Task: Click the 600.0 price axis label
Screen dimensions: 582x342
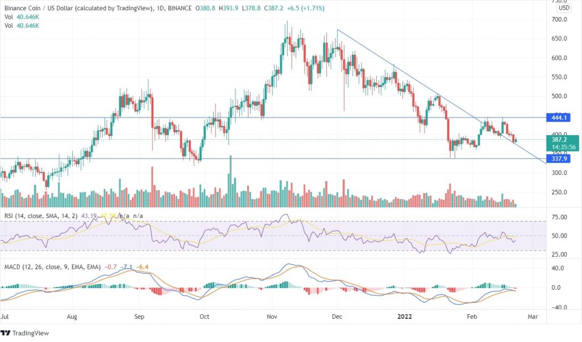Action: point(559,58)
